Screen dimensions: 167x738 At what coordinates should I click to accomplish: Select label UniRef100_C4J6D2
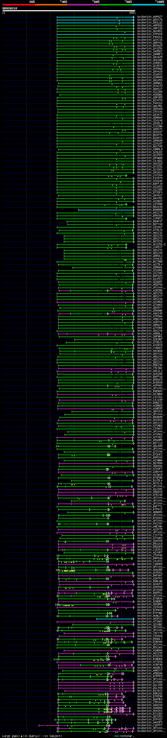pos(150,161)
